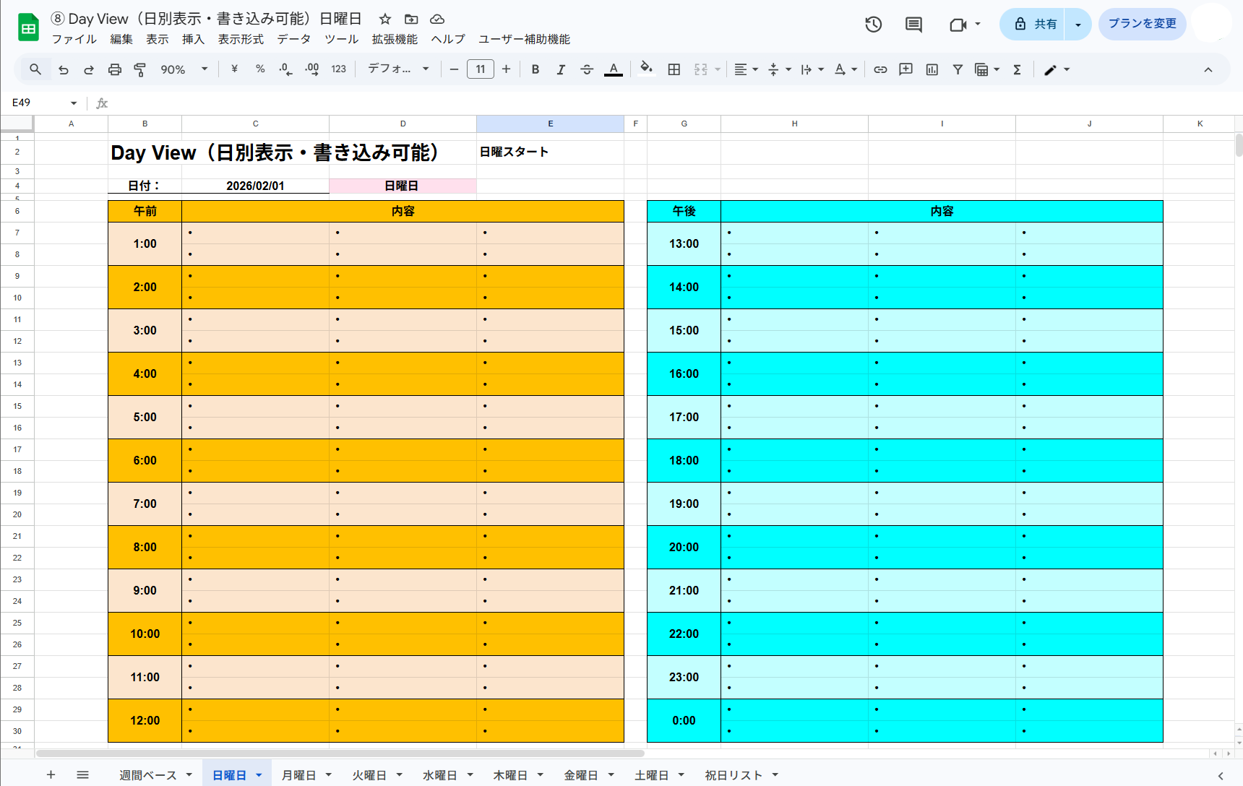The width and height of the screenshot is (1243, 786).
Task: Select the Print icon
Action: point(115,69)
